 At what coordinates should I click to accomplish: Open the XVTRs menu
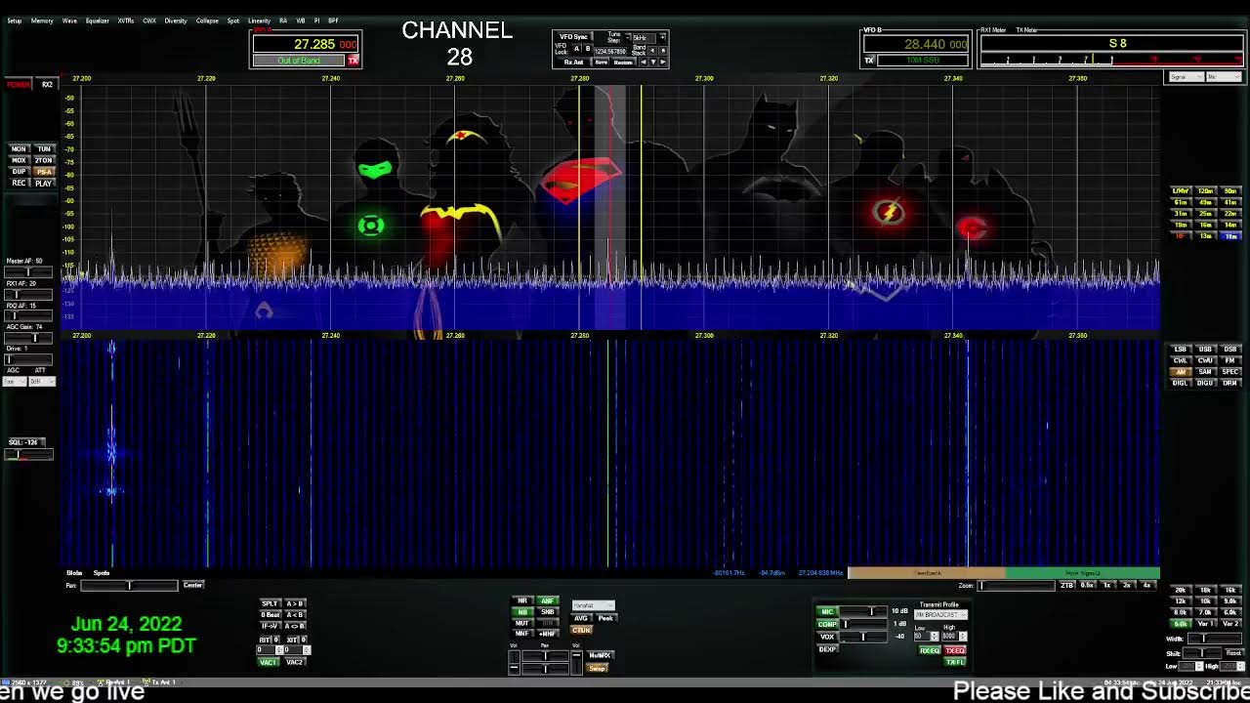point(126,21)
